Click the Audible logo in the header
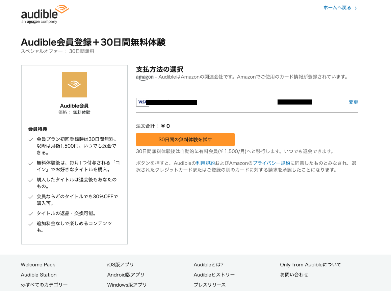Viewport: 391px width, 291px height. tap(45, 14)
